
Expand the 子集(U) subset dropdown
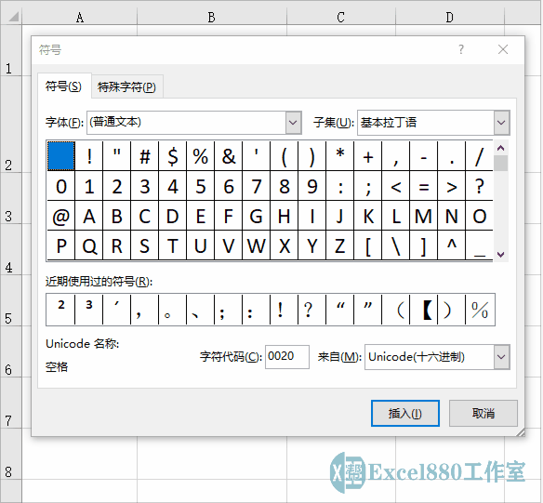pos(501,123)
